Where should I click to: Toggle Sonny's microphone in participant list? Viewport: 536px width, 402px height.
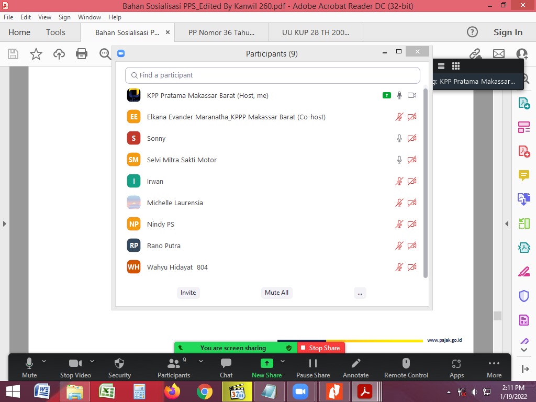(399, 138)
